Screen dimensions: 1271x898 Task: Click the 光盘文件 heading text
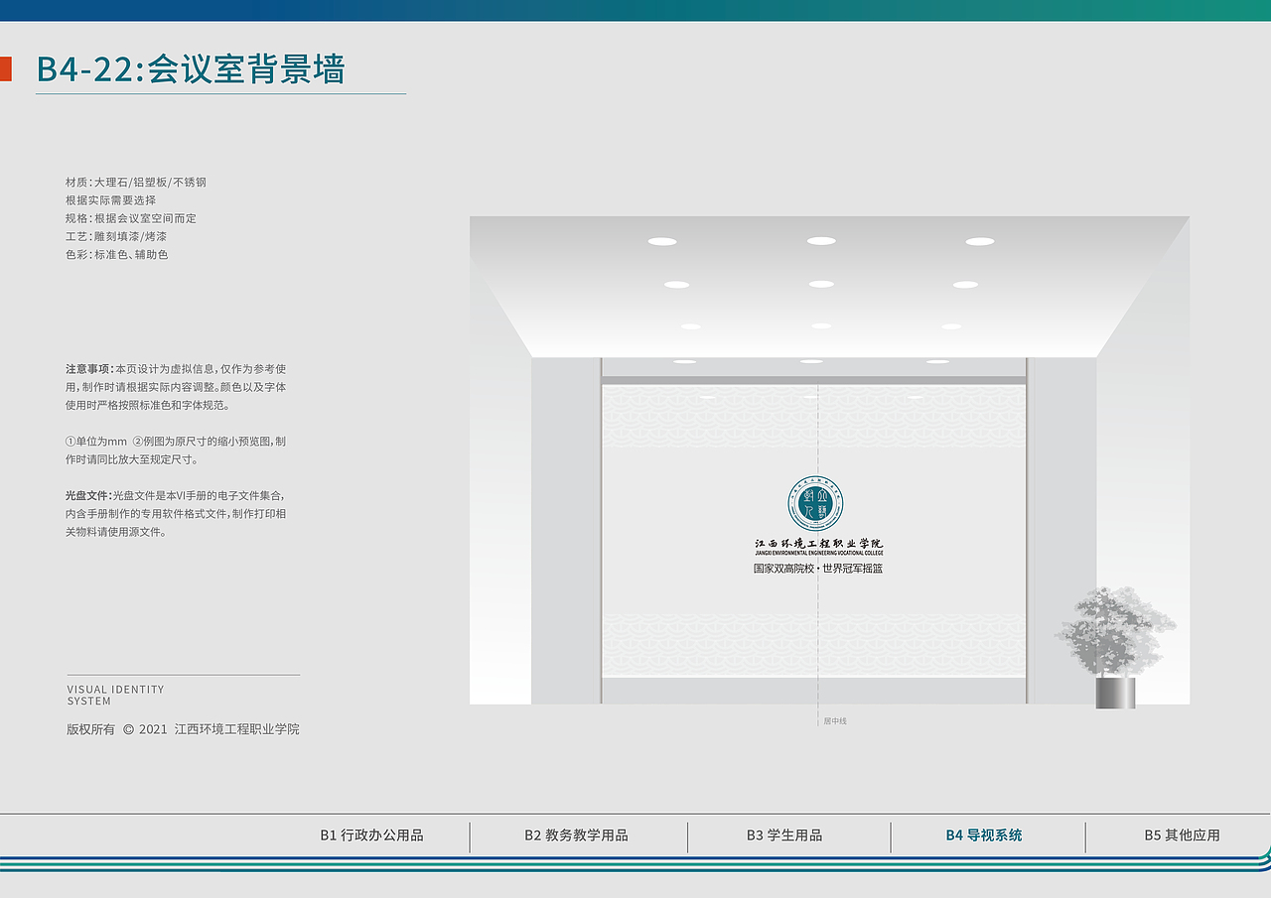coord(87,495)
